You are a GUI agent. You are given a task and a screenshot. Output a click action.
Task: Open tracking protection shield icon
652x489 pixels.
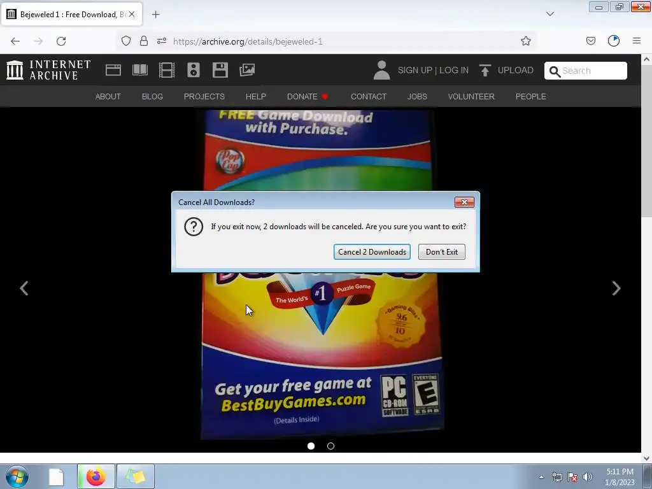tap(126, 41)
